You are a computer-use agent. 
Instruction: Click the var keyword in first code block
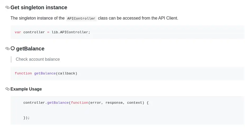tap(18, 32)
